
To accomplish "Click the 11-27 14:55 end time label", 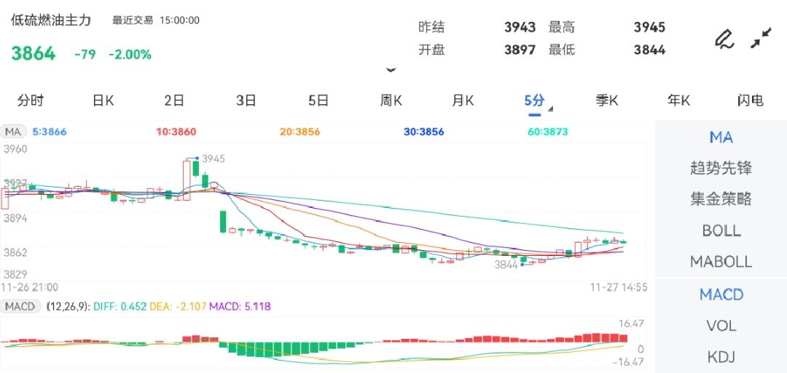I will (619, 287).
